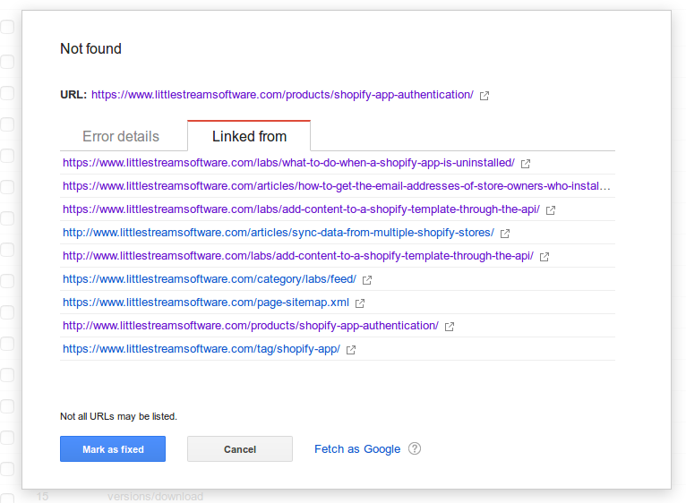Open external icon for tag/shopify-app link
686x503 pixels.
point(351,350)
